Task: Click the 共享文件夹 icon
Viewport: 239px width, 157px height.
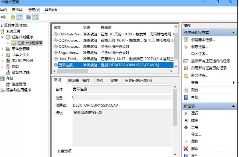Action: click(8, 55)
